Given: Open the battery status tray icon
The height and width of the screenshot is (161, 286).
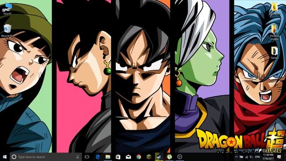Looking at the screenshot, I should point(241,157).
